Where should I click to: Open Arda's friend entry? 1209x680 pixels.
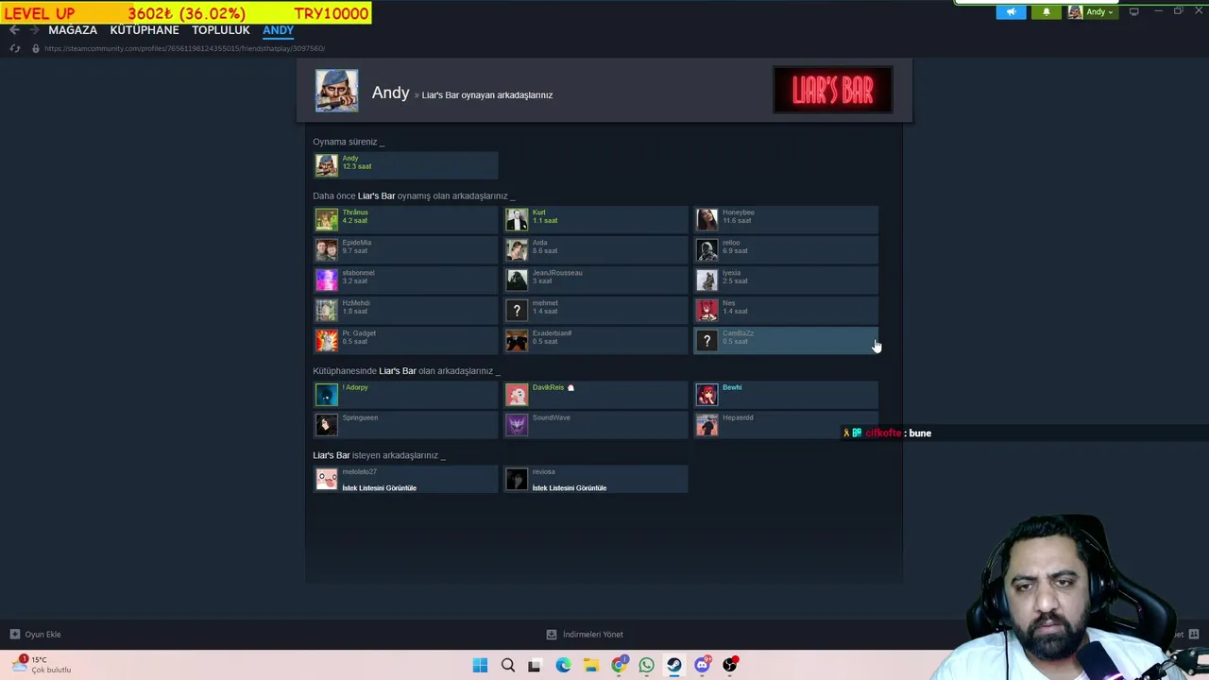[x=596, y=249]
